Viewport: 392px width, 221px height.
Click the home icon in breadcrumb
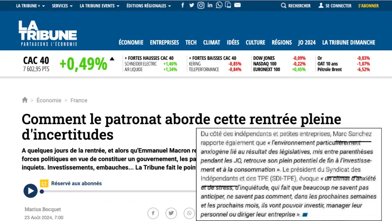tap(25, 100)
